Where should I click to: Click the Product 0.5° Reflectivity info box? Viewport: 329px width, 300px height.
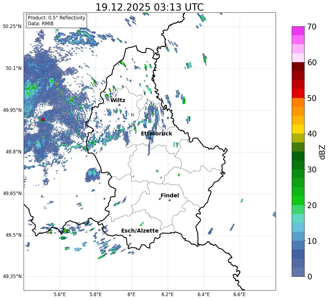[56, 21]
